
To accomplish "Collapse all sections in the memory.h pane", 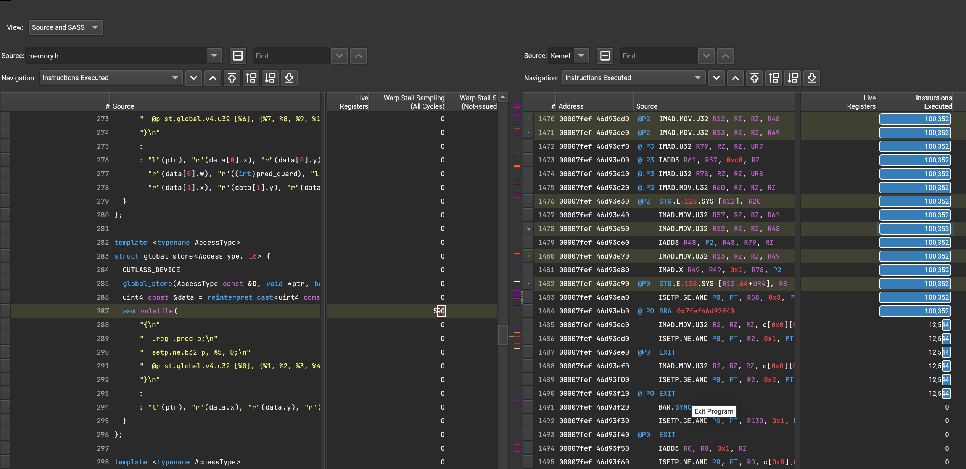I will [238, 56].
